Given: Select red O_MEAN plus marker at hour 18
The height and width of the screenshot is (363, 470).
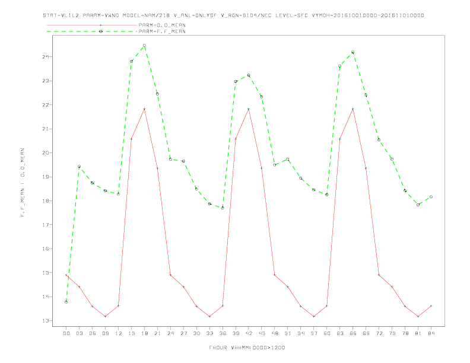Looking at the screenshot, I should 144,109.
